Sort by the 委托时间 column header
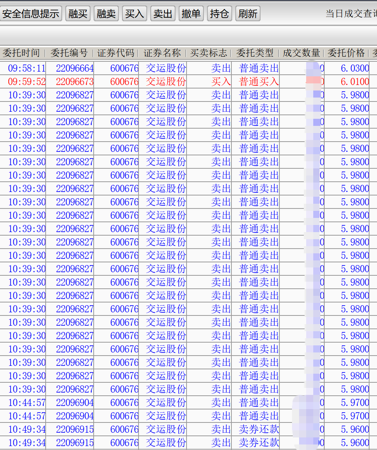 [x=21, y=53]
